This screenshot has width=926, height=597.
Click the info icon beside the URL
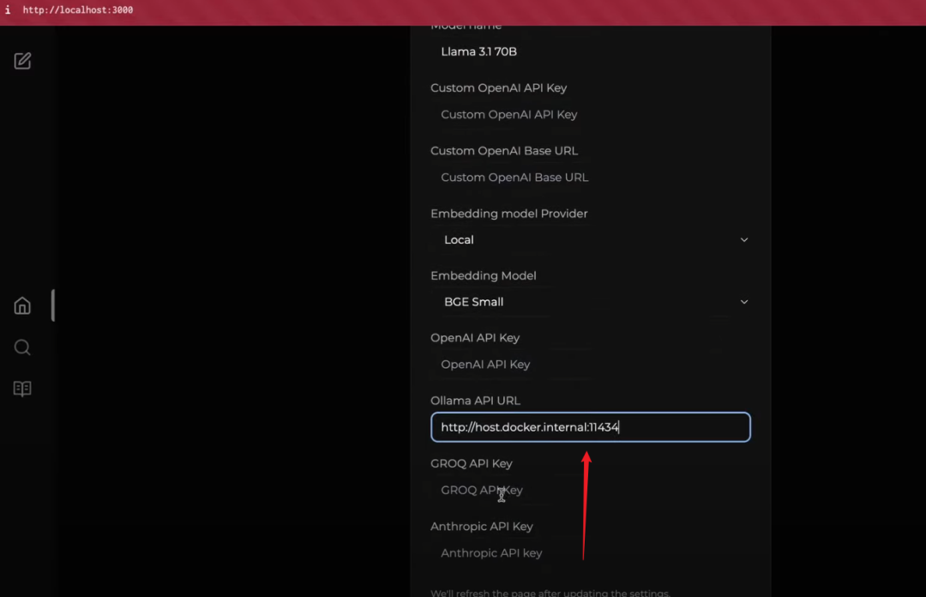click(8, 10)
